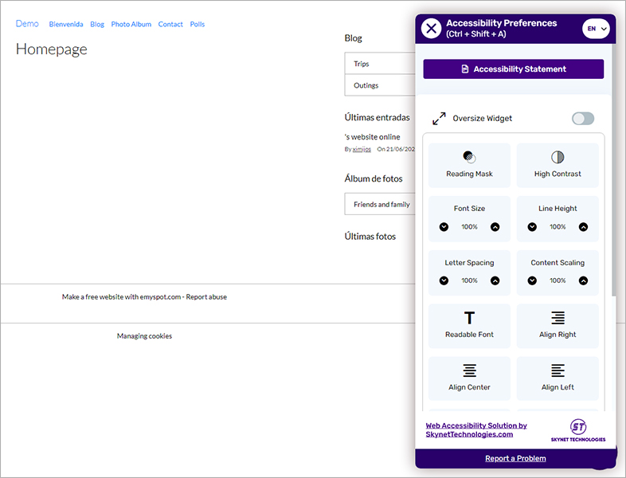Viewport: 626px width, 478px height.
Task: Open Managing cookies link
Action: 144,336
